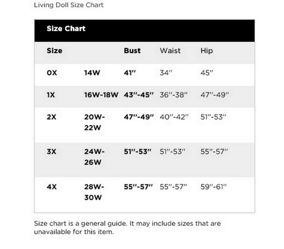Click the 20W-22W size range
Viewport: 284px width, 249px height.
pyautogui.click(x=94, y=122)
